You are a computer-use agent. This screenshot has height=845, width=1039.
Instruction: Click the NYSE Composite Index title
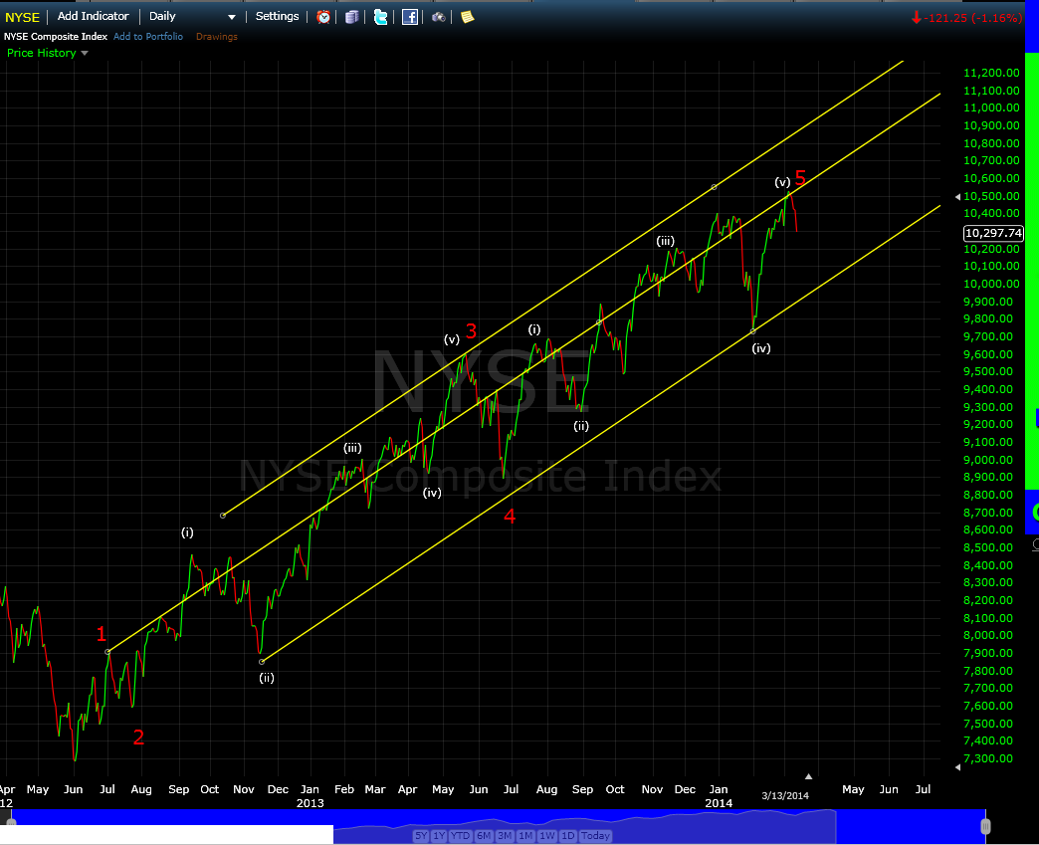point(56,37)
